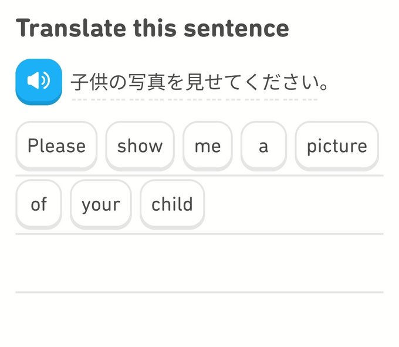
Task: Tap the 'show' word tile
Action: 140,146
